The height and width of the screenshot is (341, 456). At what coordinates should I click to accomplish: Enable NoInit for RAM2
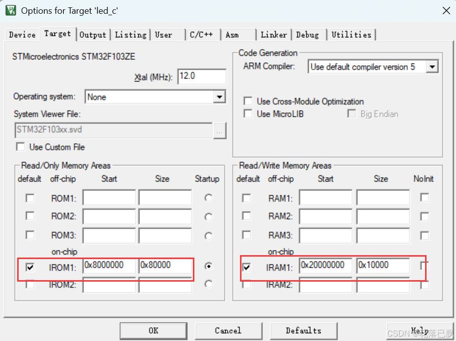tap(425, 216)
